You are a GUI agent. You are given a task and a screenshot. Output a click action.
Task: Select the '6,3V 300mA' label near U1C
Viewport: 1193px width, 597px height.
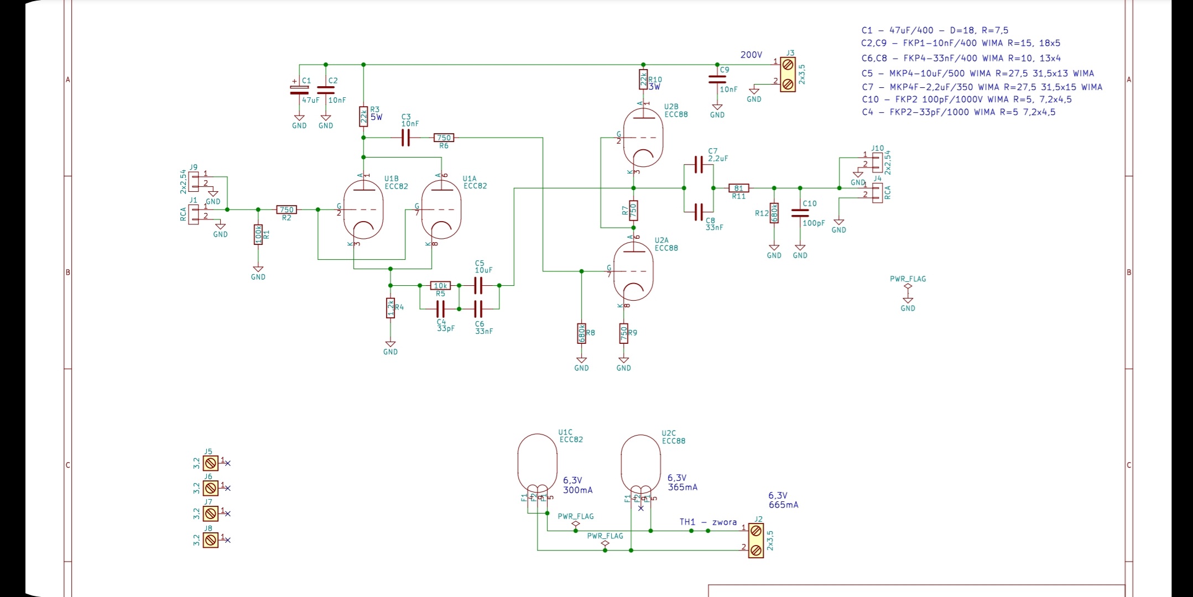coord(578,485)
